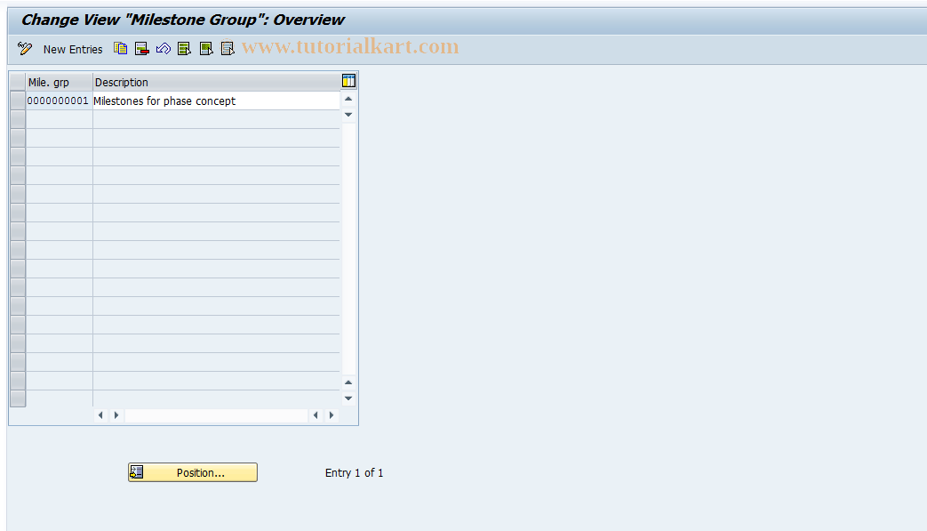This screenshot has width=927, height=531.
Task: Click the Select Block icon
Action: [205, 49]
